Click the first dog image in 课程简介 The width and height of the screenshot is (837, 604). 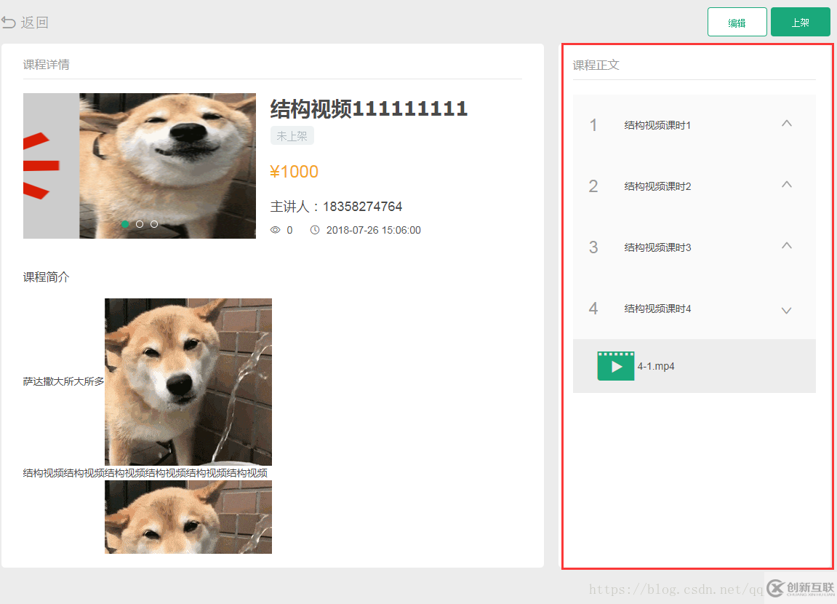[x=188, y=382]
